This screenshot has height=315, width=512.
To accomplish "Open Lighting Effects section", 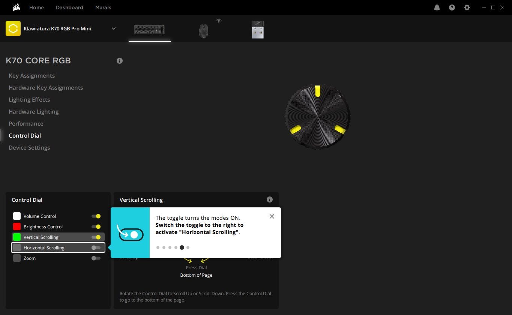I will pyautogui.click(x=29, y=100).
